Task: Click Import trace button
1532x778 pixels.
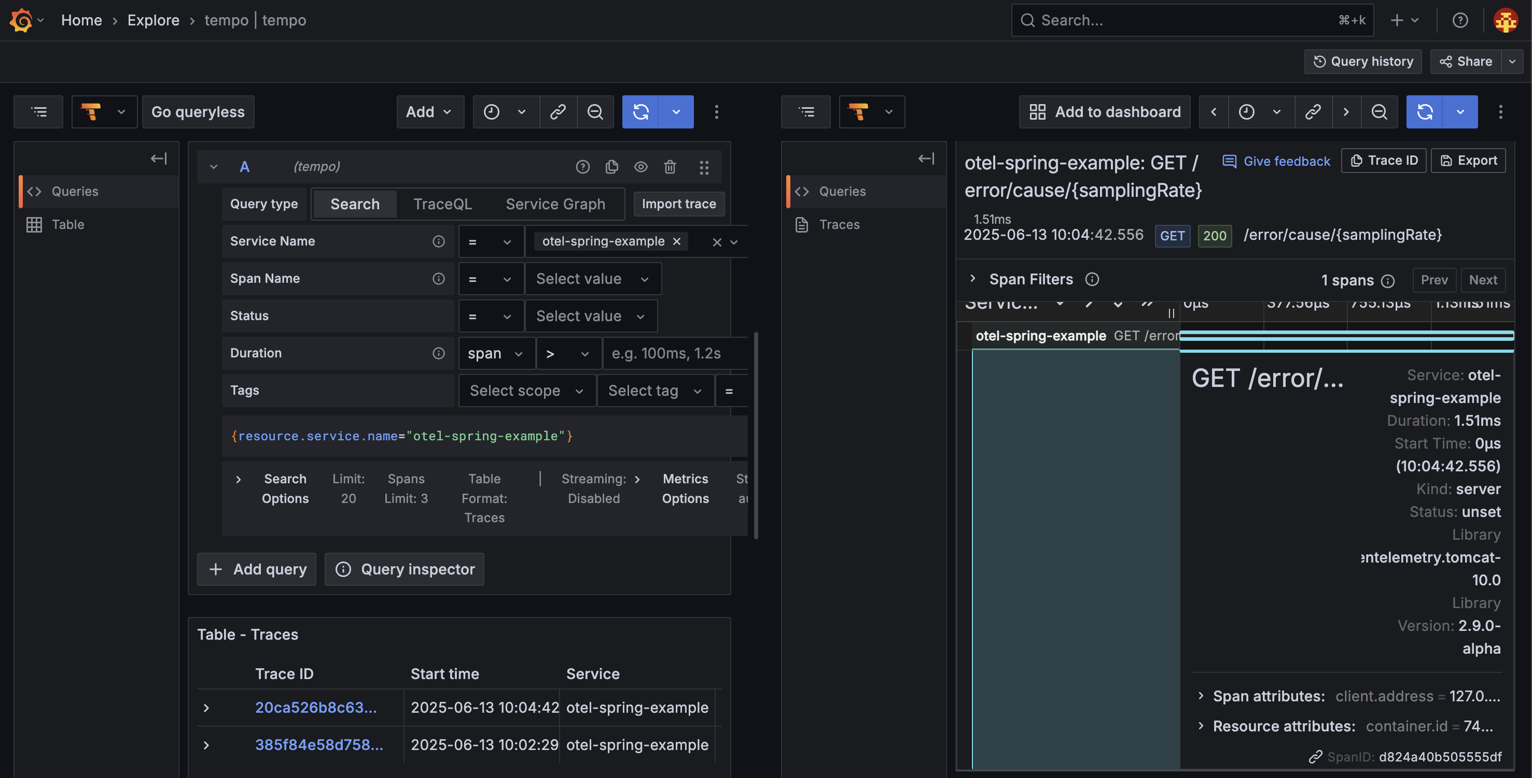Action: click(678, 204)
